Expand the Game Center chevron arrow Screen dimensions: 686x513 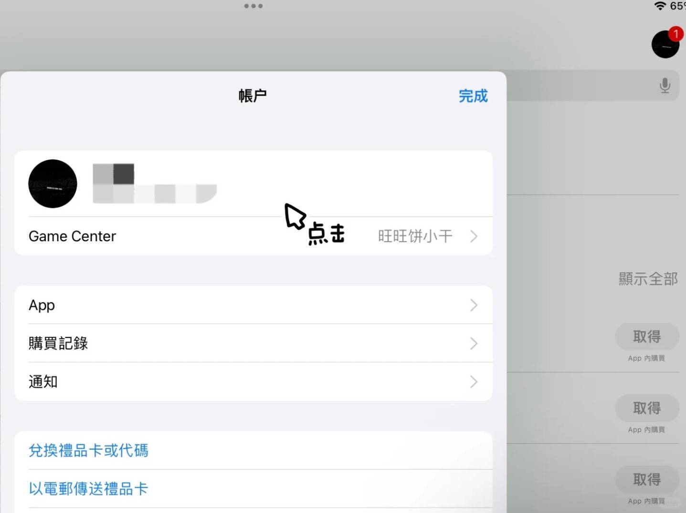474,236
